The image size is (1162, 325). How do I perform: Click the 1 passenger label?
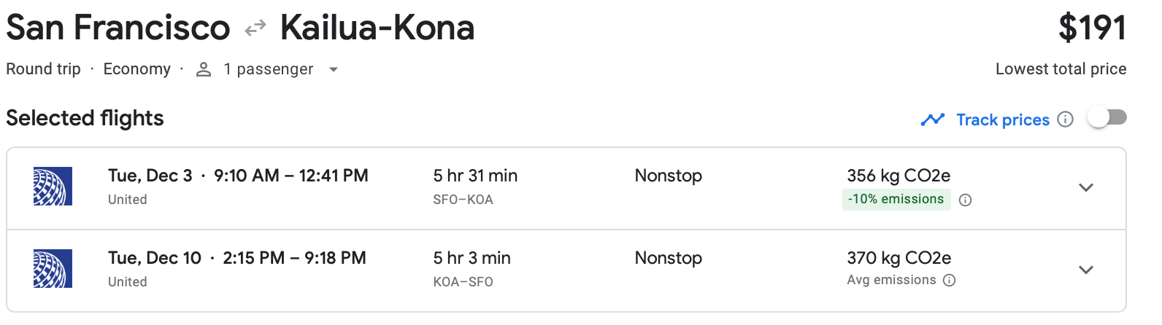268,69
